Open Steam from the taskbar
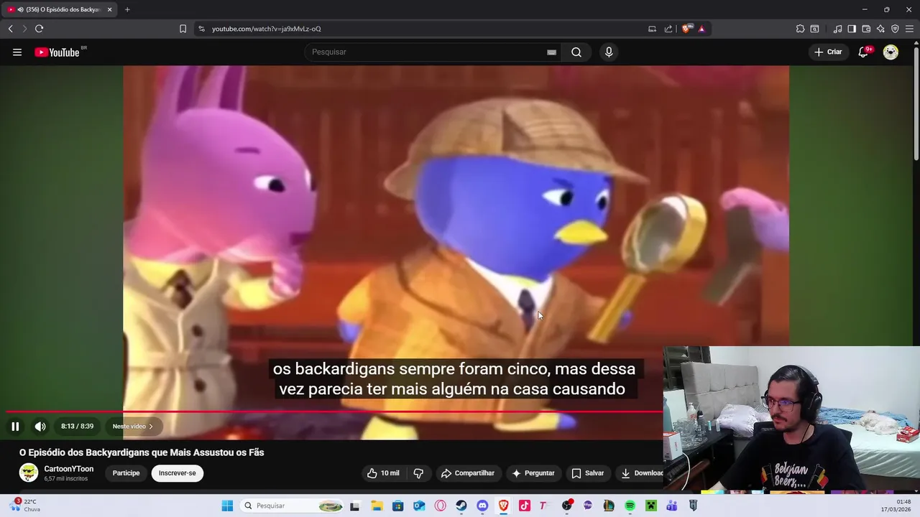Screen dimensions: 920x517 coord(461,506)
